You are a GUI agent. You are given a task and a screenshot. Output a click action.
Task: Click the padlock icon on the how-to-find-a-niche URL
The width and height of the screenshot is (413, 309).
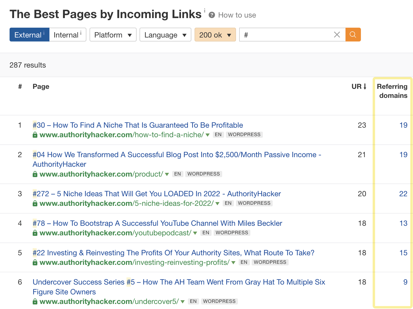coord(35,135)
